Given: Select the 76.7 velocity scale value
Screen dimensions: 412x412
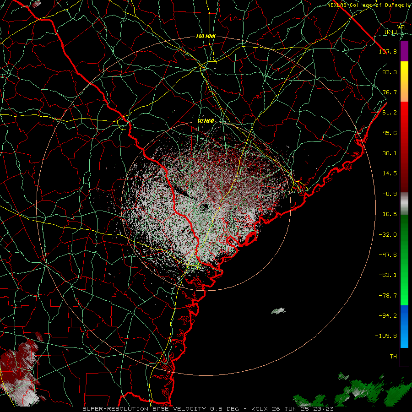Looking at the screenshot, I should click(x=390, y=92).
